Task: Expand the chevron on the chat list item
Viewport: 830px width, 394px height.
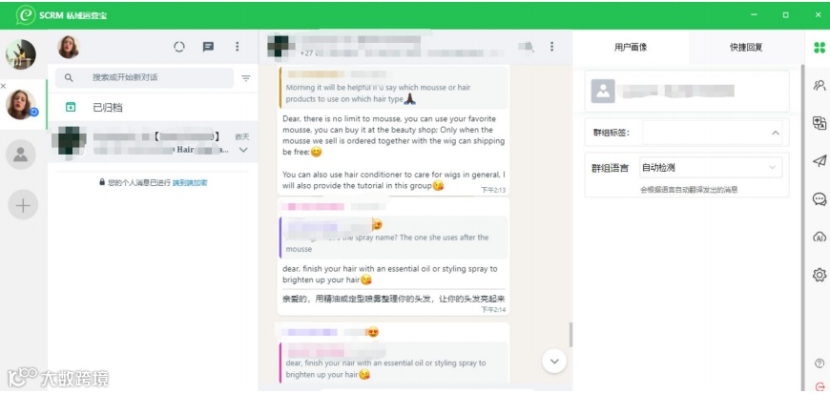Action: coord(243,150)
